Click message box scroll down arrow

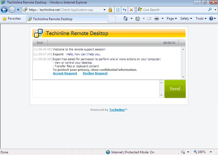click(161, 95)
